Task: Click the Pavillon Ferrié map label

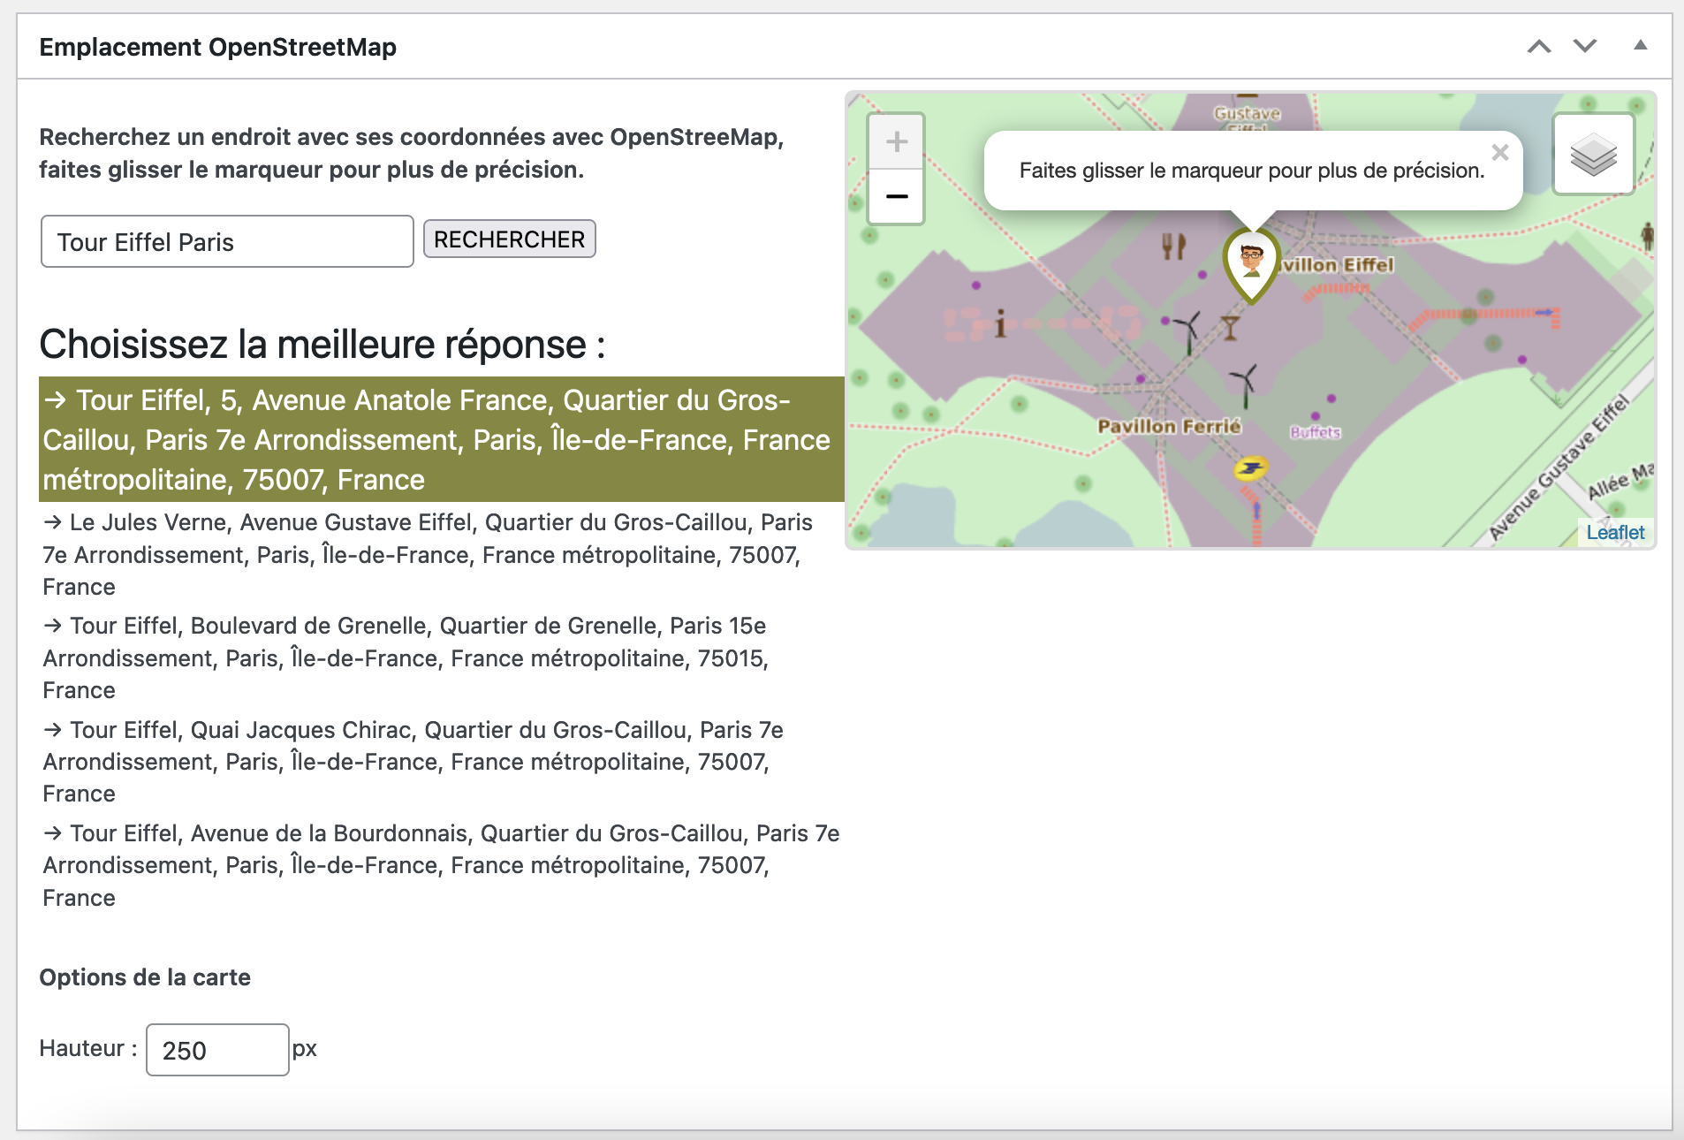Action: (x=1169, y=426)
